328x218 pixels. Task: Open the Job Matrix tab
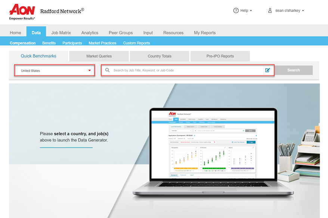61,33
